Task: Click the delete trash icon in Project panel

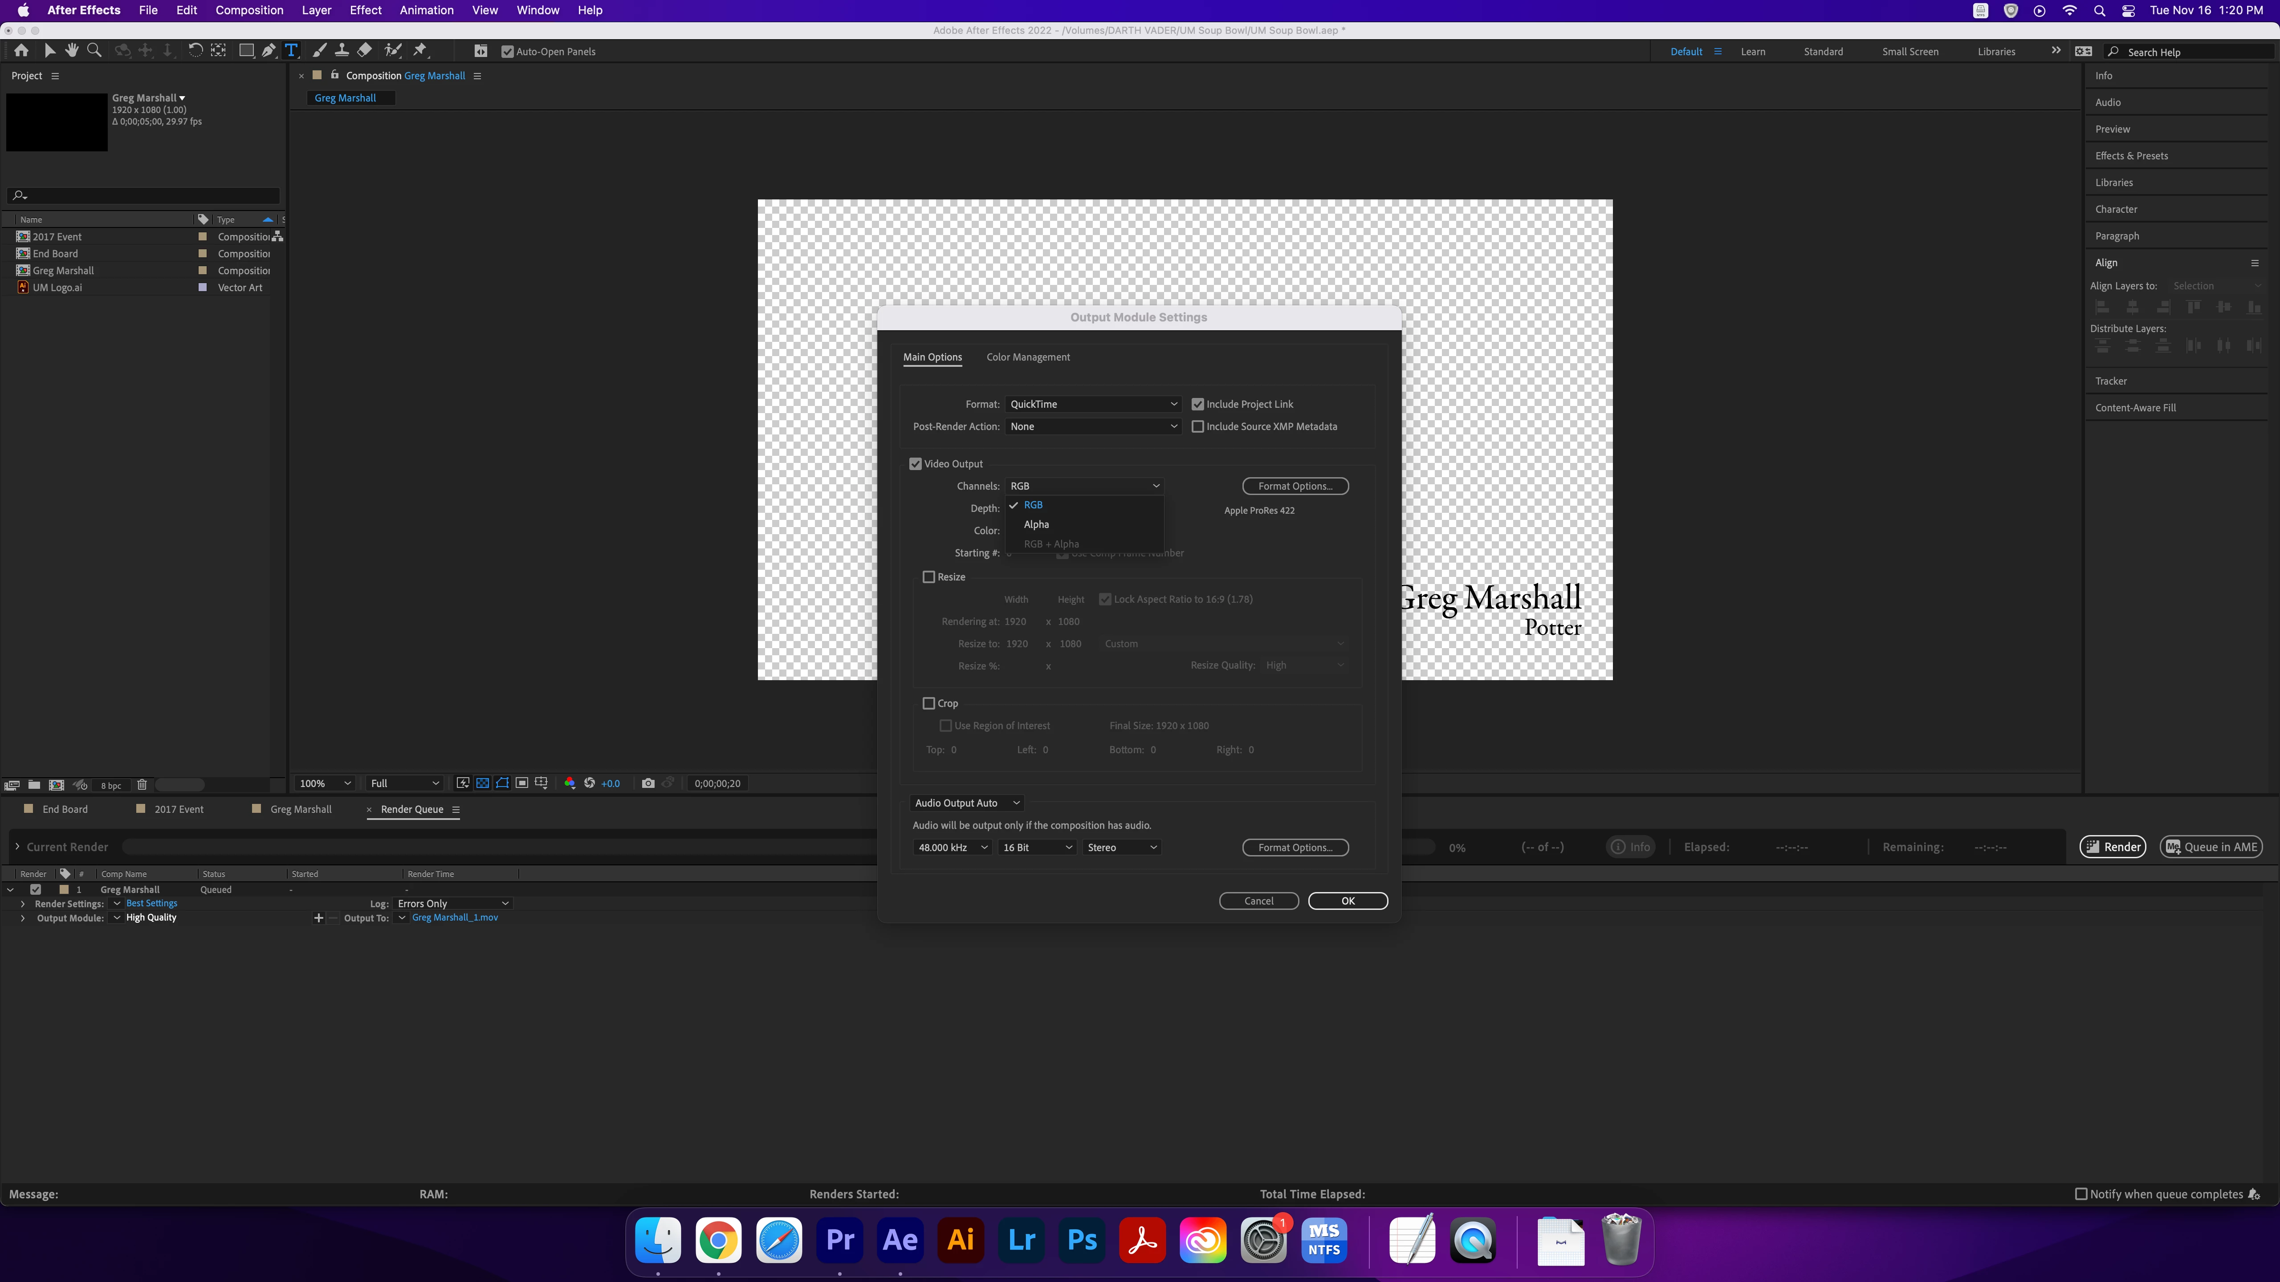Action: [x=142, y=785]
